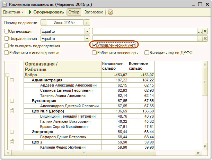Image resolution: width=212 pixels, height=160 pixels.
Task: Click the Заголовок toolbar button
Action: (x=94, y=12)
